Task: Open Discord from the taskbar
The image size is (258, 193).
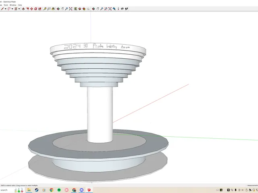Action: tap(81, 190)
